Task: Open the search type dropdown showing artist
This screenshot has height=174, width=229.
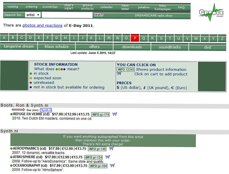Action: tap(33, 15)
